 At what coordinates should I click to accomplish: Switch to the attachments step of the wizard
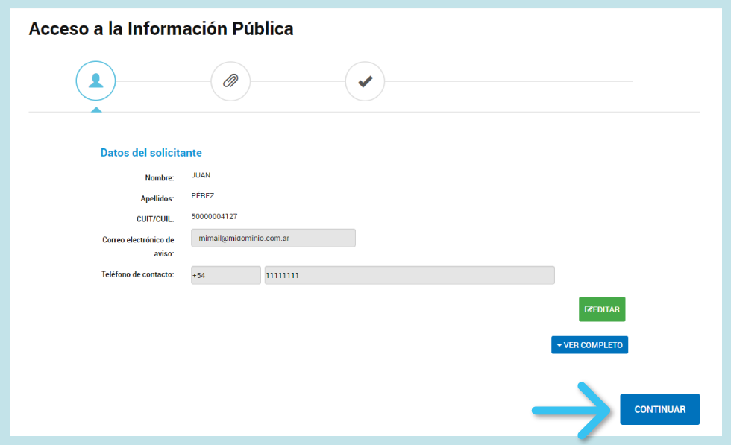(x=230, y=81)
